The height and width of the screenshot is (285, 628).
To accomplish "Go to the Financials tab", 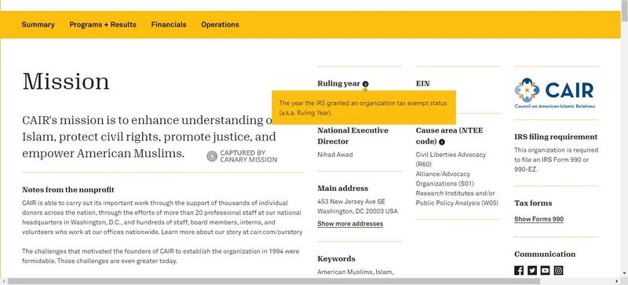I will pyautogui.click(x=169, y=24).
